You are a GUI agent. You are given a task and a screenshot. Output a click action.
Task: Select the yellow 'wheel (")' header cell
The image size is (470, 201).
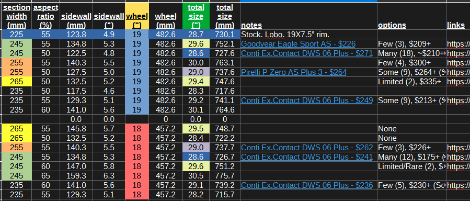click(136, 16)
